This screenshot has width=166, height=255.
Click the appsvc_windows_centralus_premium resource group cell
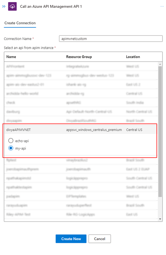(x=94, y=130)
